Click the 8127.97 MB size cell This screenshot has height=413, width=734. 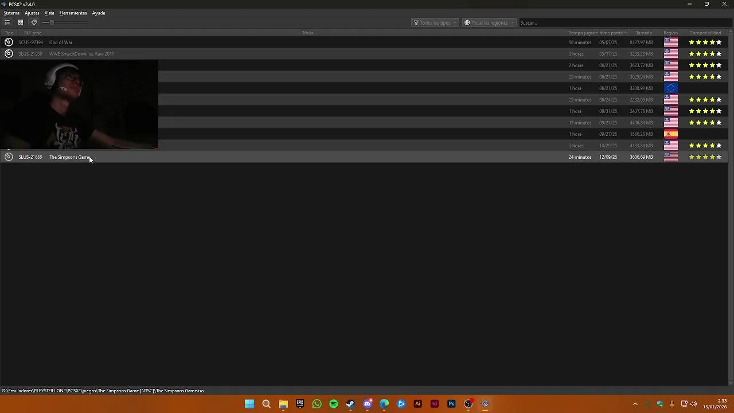pos(641,42)
